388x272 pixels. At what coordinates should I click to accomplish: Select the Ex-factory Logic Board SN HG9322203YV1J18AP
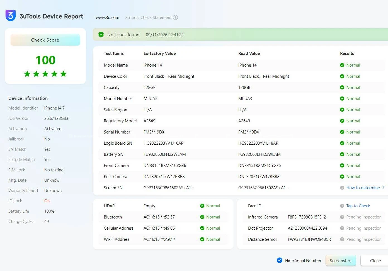(163, 143)
